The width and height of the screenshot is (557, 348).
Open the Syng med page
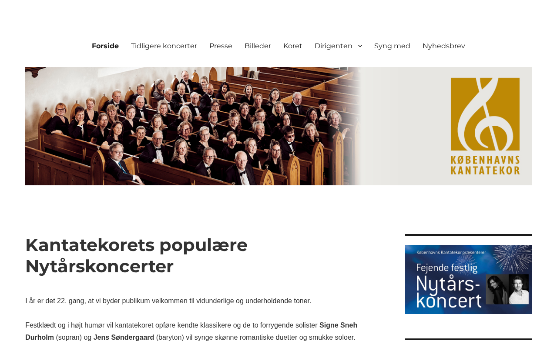[392, 46]
